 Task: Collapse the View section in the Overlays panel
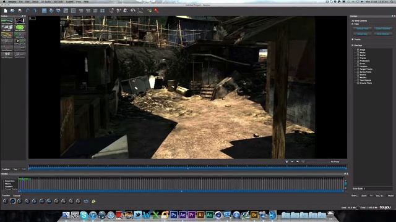[x=353, y=24]
